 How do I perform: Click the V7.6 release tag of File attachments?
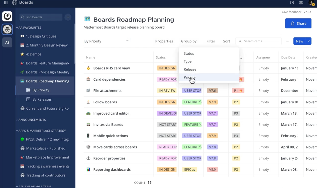[x=212, y=91]
